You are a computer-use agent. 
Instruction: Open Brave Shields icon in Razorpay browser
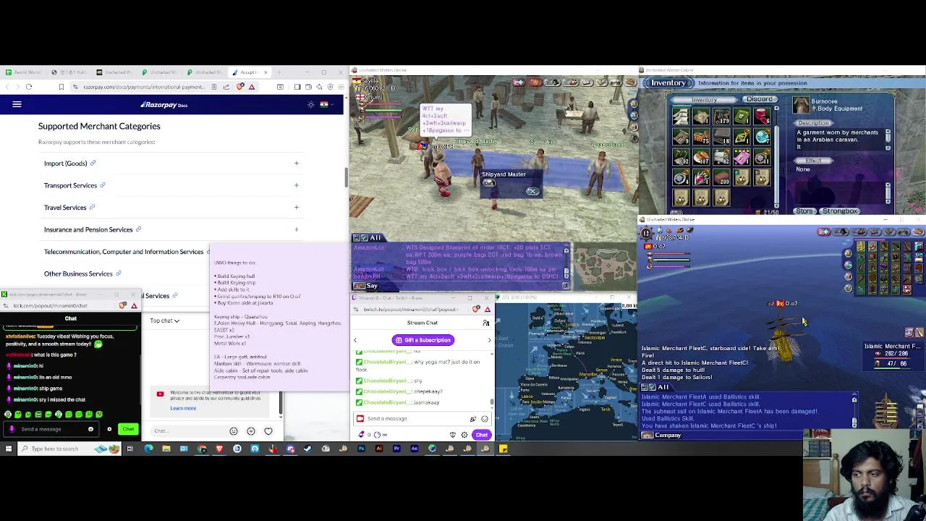[x=240, y=87]
